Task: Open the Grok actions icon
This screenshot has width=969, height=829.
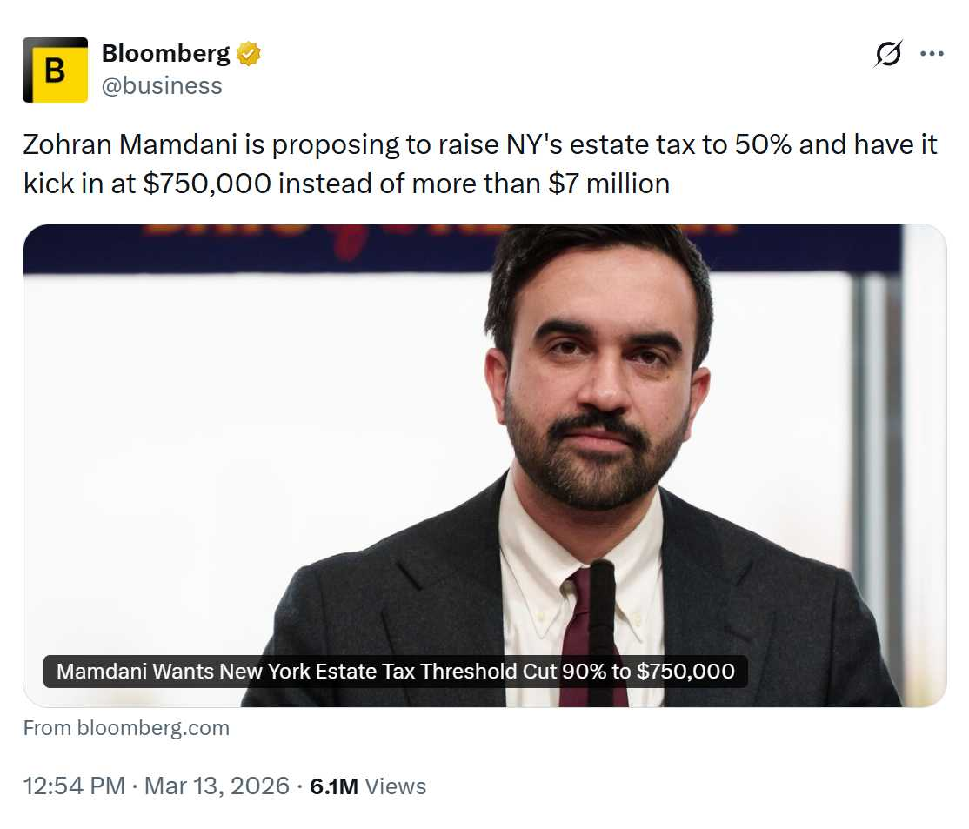Action: (888, 54)
